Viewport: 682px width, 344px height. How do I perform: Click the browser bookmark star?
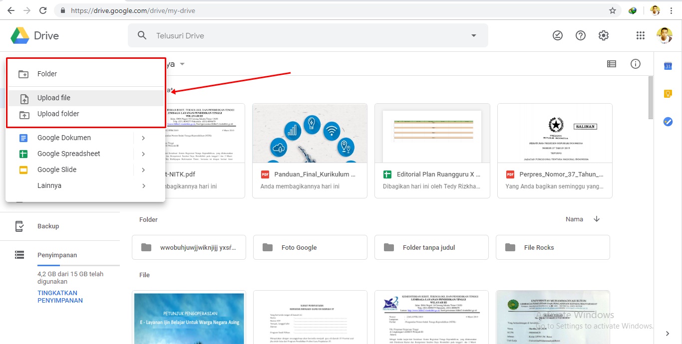pyautogui.click(x=614, y=10)
